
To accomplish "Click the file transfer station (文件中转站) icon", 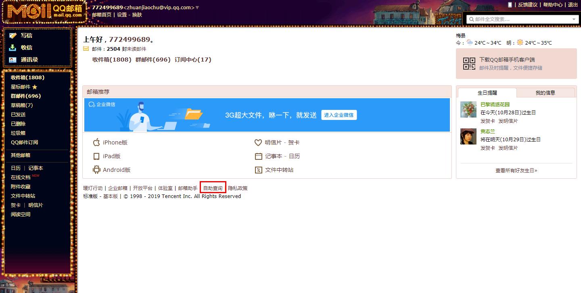I will 258,170.
